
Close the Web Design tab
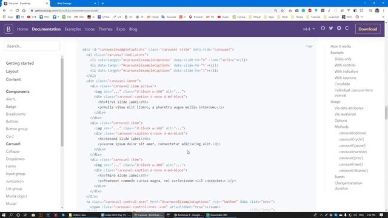(95, 4)
